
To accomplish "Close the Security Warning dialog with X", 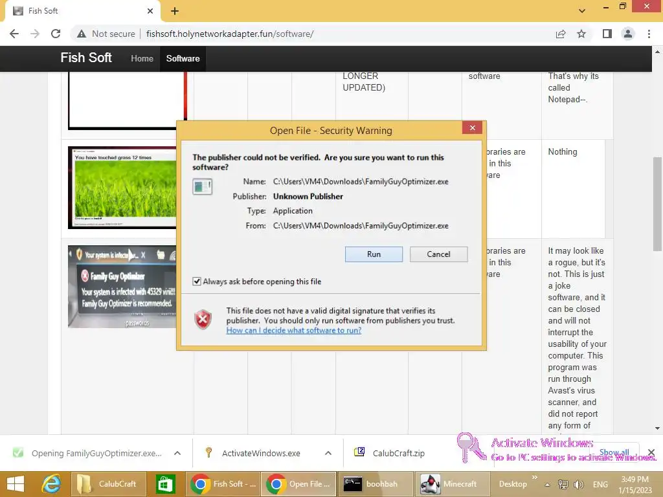I will coord(472,127).
